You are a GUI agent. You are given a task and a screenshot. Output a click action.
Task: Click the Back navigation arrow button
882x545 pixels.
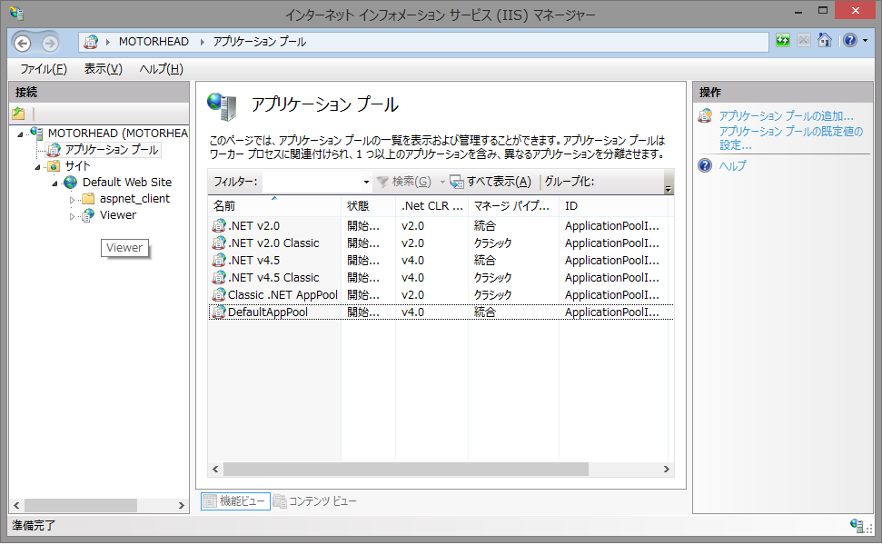tap(23, 43)
